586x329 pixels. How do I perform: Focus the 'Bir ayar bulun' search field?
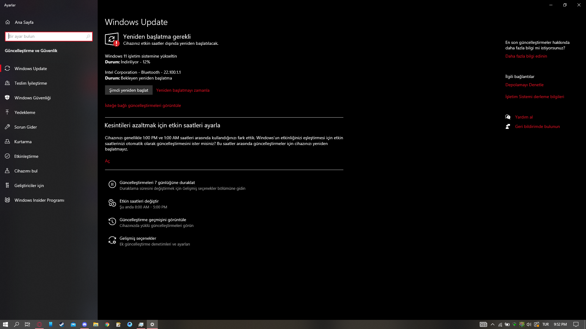click(x=49, y=36)
